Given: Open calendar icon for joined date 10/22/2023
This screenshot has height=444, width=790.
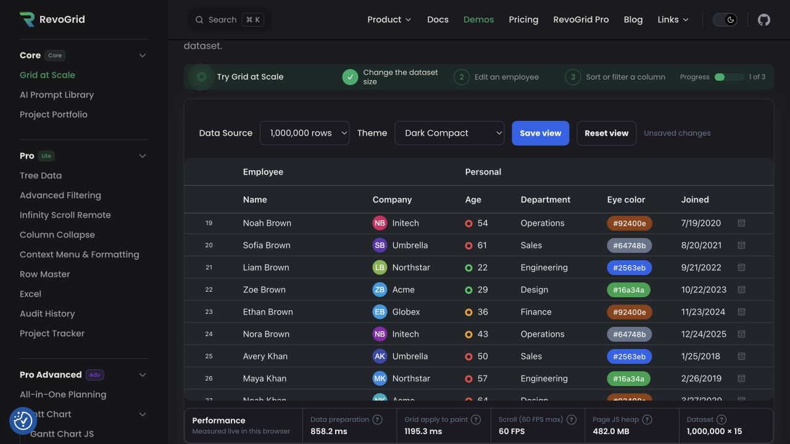Looking at the screenshot, I should pyautogui.click(x=741, y=290).
